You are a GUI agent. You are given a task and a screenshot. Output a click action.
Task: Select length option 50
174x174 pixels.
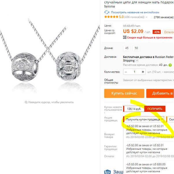(x=136, y=48)
